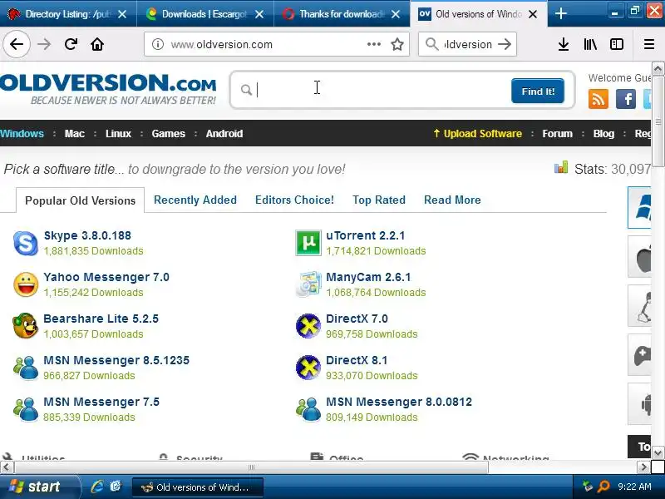View site information icon in address bar
This screenshot has height=499, width=665.
click(x=158, y=44)
